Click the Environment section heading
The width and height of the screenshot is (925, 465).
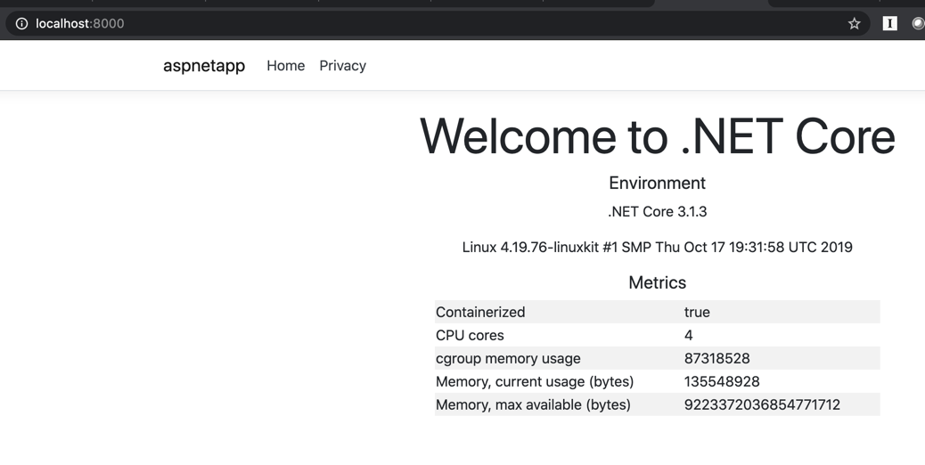click(657, 184)
